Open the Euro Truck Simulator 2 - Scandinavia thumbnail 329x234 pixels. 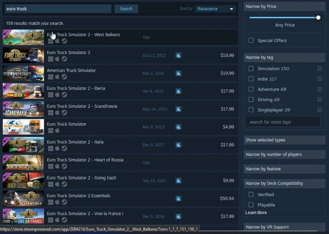tap(23, 109)
